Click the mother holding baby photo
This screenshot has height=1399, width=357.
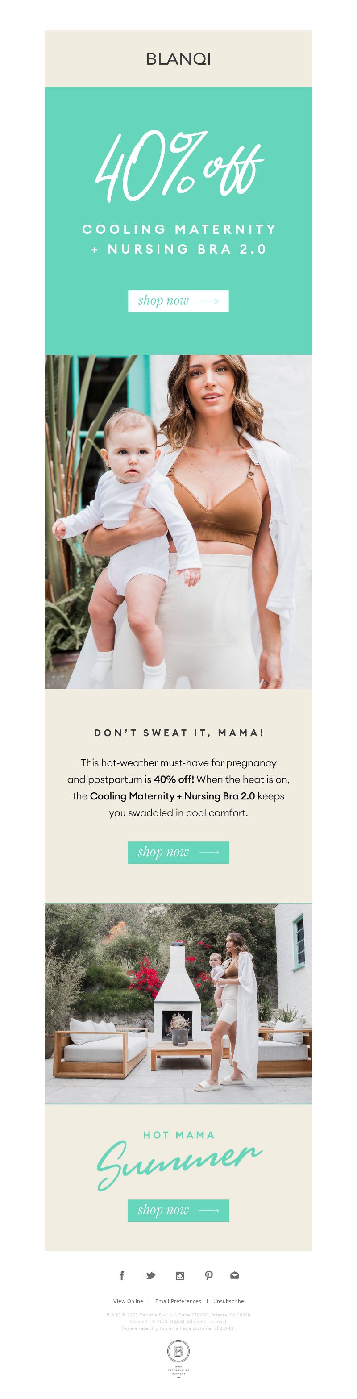click(x=178, y=522)
